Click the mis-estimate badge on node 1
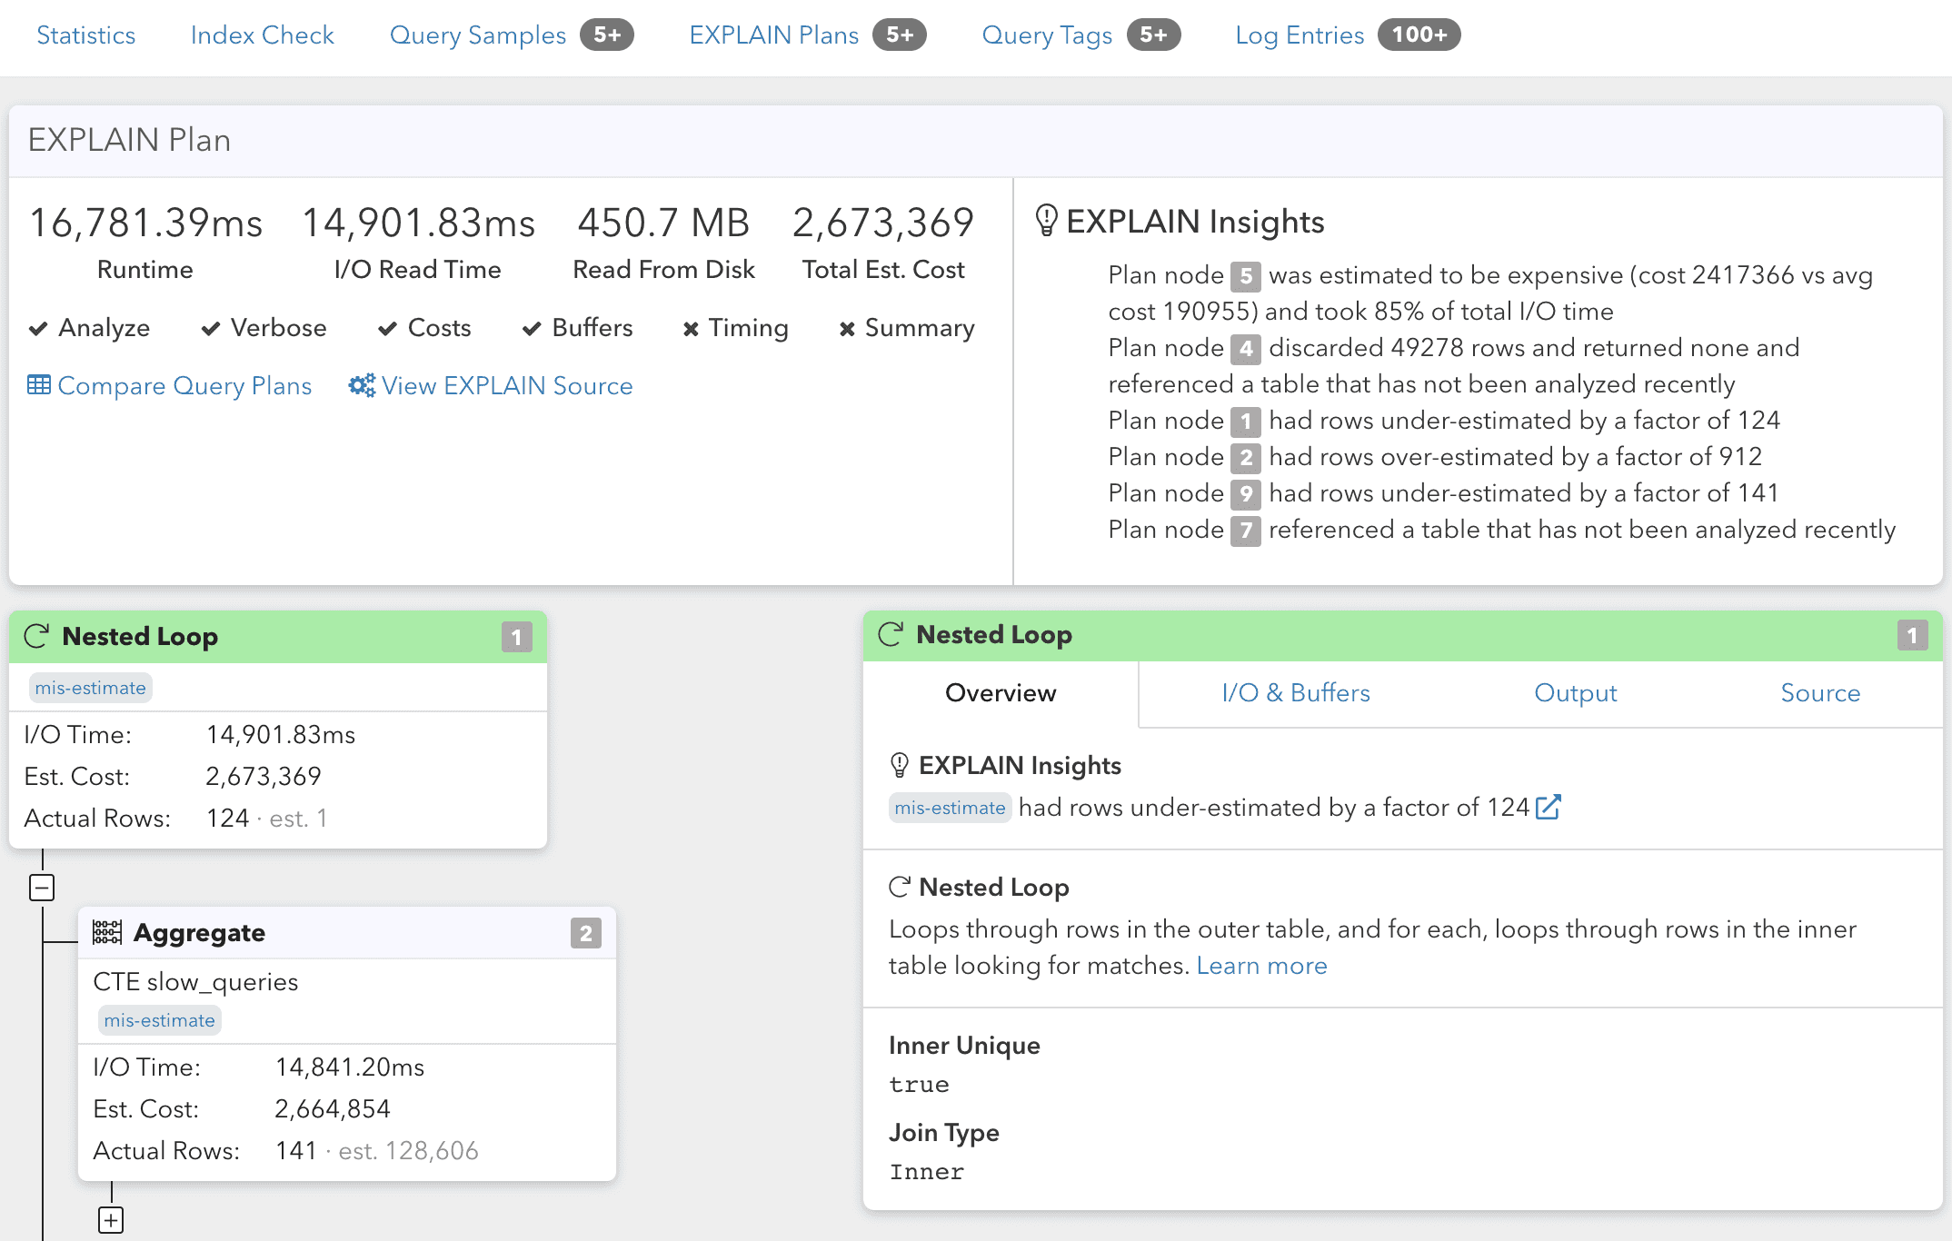The image size is (1952, 1241). click(89, 688)
